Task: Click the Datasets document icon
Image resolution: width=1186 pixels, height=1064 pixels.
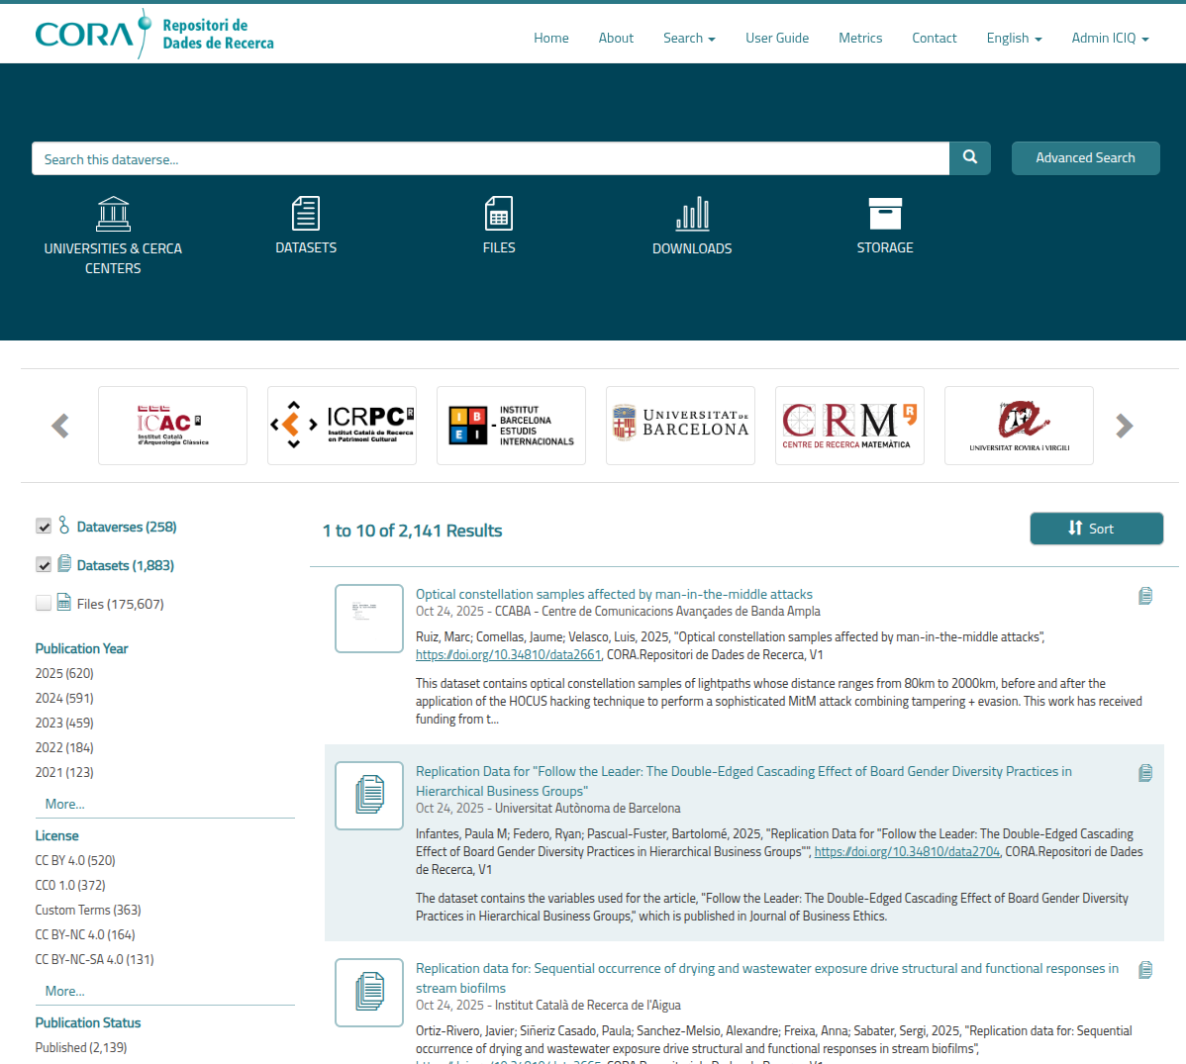Action: pos(306,214)
